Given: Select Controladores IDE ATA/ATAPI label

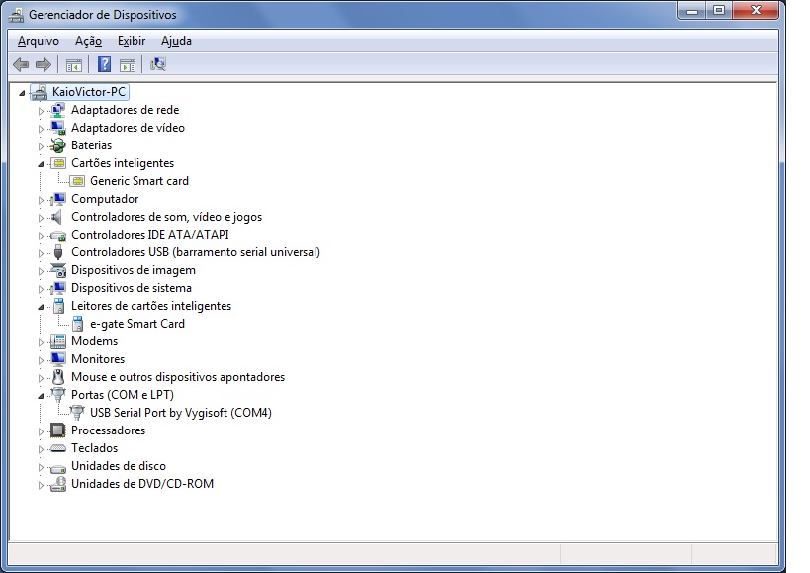Looking at the screenshot, I should [x=149, y=235].
